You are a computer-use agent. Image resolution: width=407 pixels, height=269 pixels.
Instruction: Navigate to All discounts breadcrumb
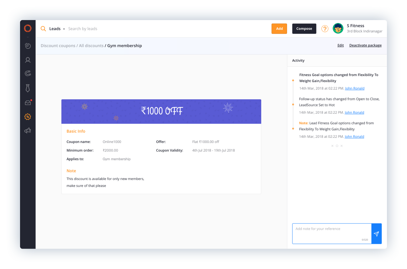click(91, 46)
